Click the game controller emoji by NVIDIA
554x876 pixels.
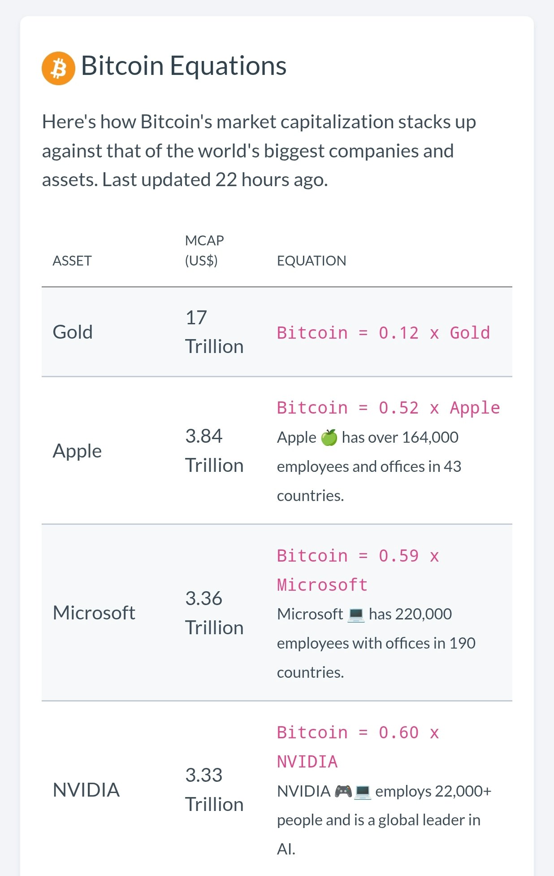click(x=343, y=791)
